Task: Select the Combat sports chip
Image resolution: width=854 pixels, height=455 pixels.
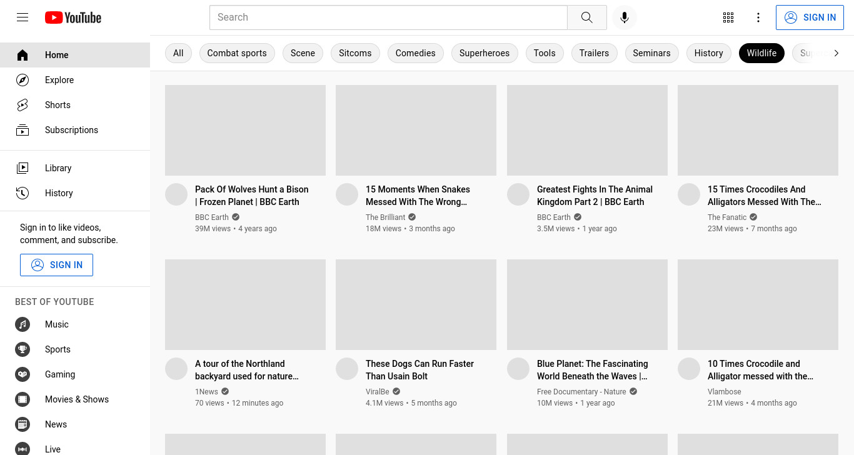Action: 237,53
